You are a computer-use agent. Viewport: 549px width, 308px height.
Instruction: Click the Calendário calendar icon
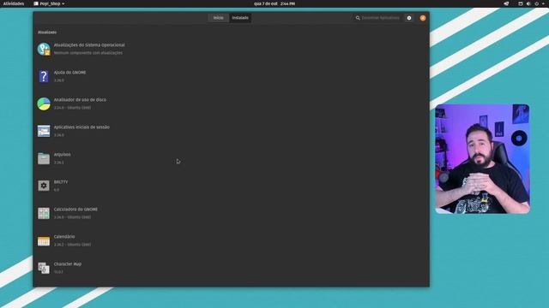pyautogui.click(x=44, y=240)
